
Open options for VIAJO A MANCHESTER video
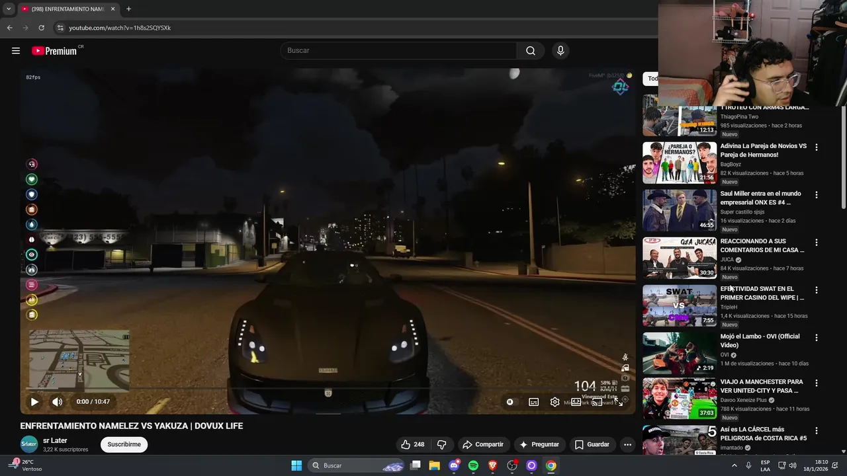pyautogui.click(x=816, y=383)
